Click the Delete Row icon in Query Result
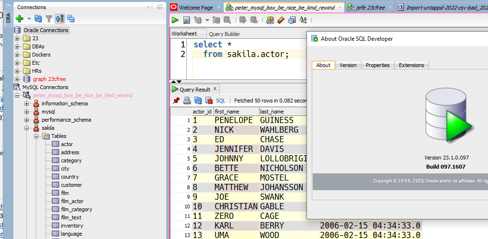 pos(209,101)
